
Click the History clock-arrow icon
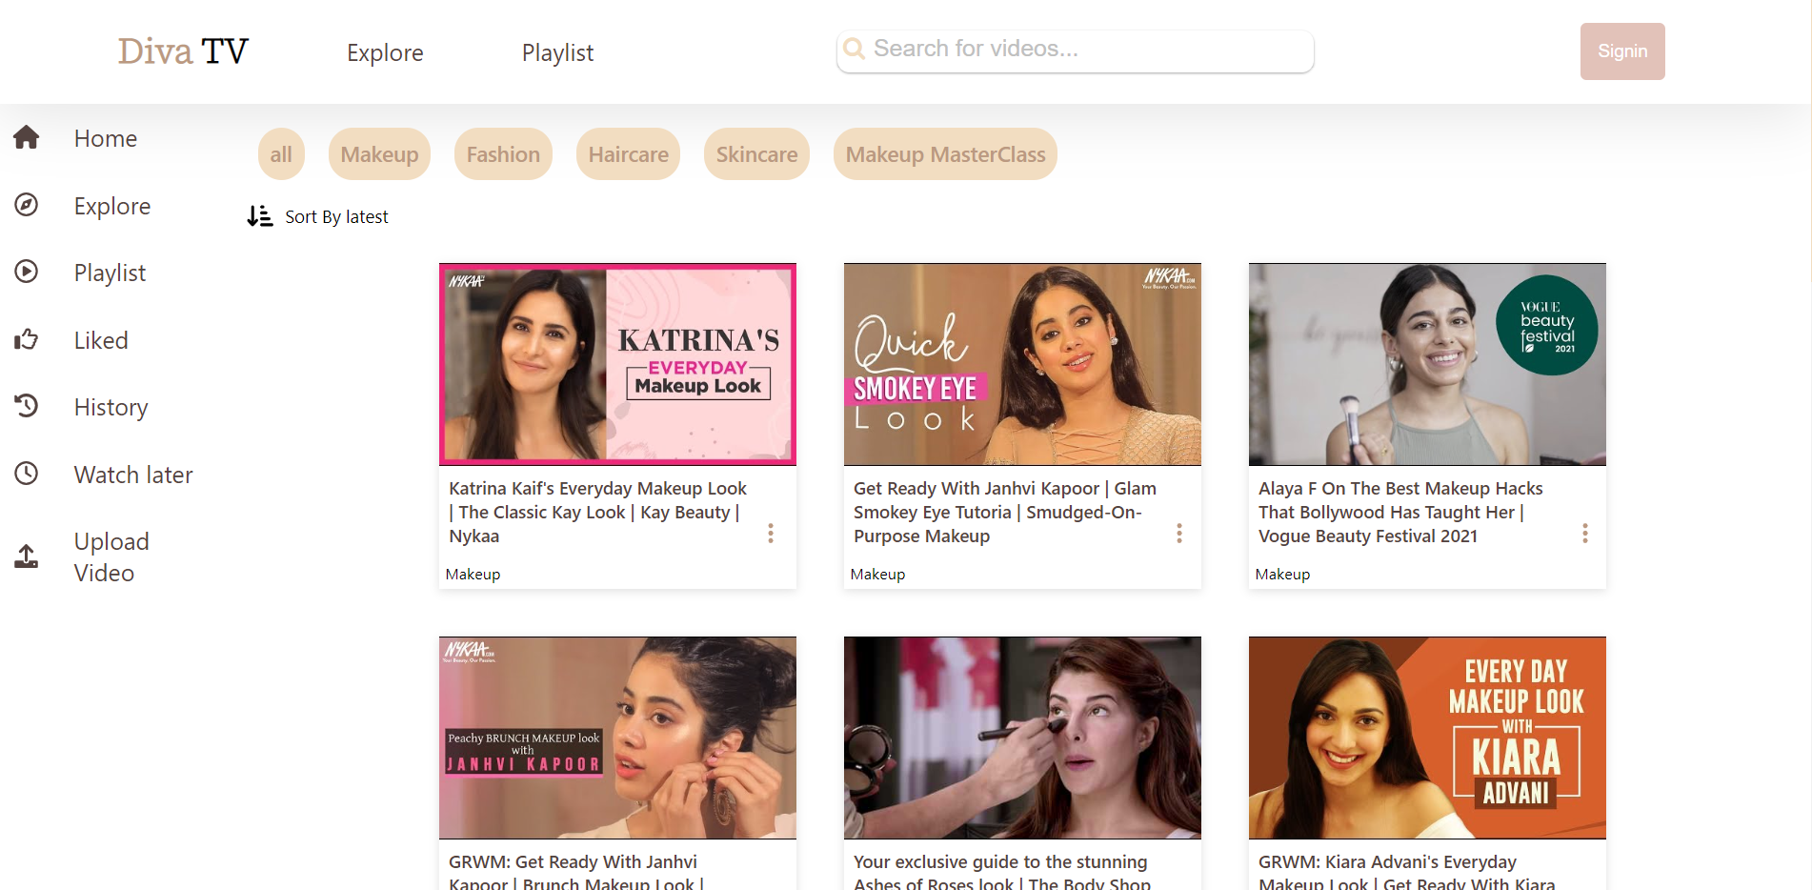tap(27, 406)
